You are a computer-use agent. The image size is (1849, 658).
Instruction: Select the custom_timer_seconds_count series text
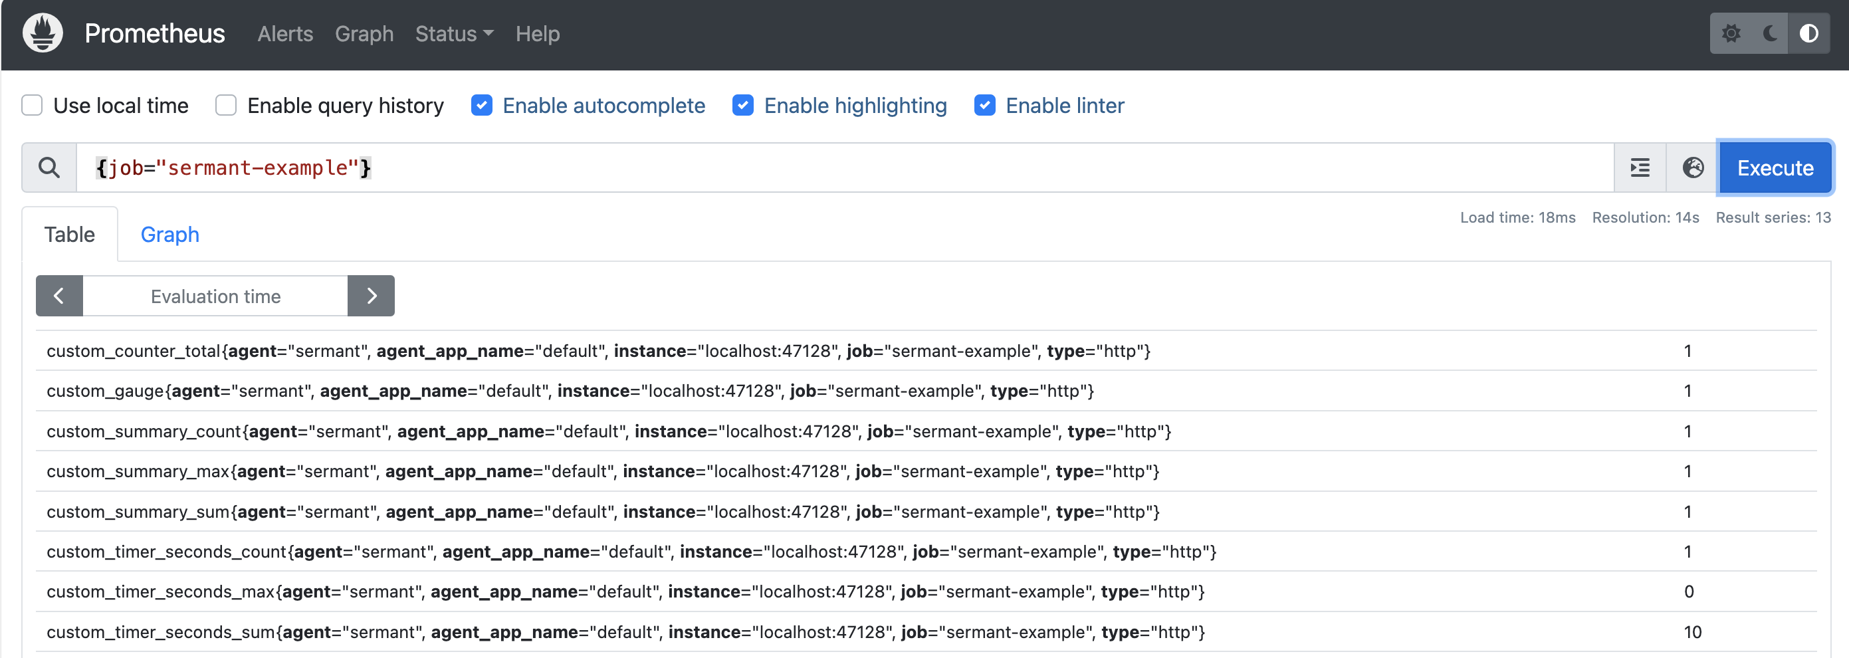631,552
